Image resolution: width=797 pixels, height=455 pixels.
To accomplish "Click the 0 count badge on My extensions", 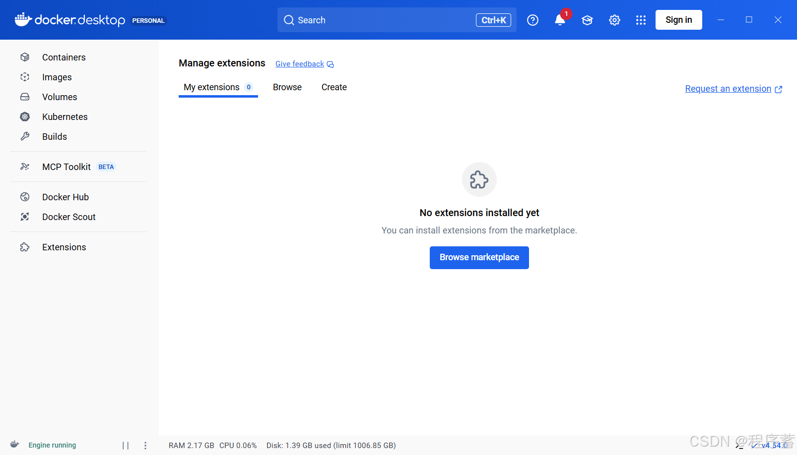I will [249, 87].
